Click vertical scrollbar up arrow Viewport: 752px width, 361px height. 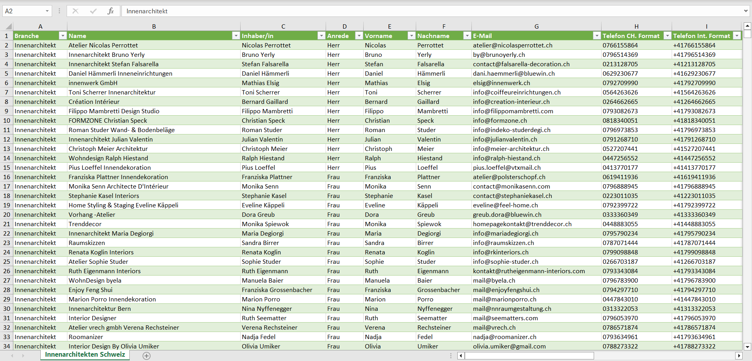pos(747,26)
